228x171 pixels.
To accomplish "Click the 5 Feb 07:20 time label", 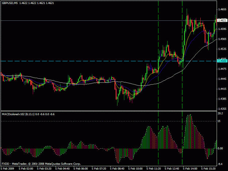I will point(99,168).
